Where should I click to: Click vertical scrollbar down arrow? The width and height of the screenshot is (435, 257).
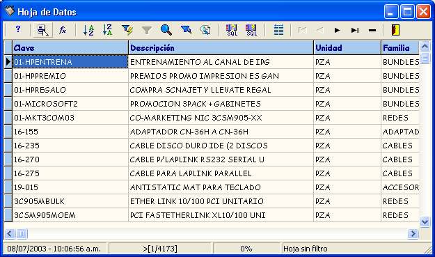click(x=425, y=221)
